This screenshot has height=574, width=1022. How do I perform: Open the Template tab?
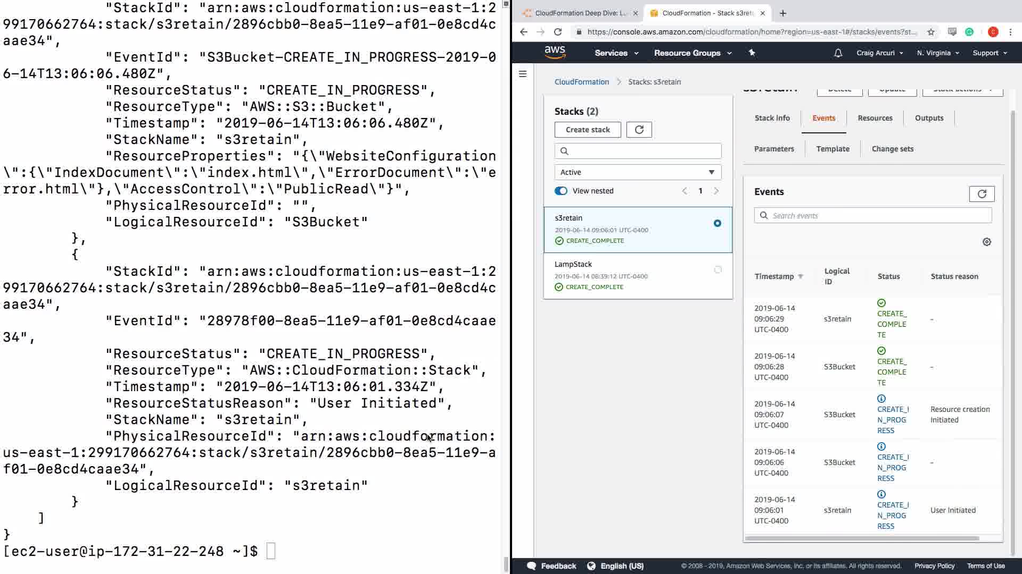tap(833, 149)
